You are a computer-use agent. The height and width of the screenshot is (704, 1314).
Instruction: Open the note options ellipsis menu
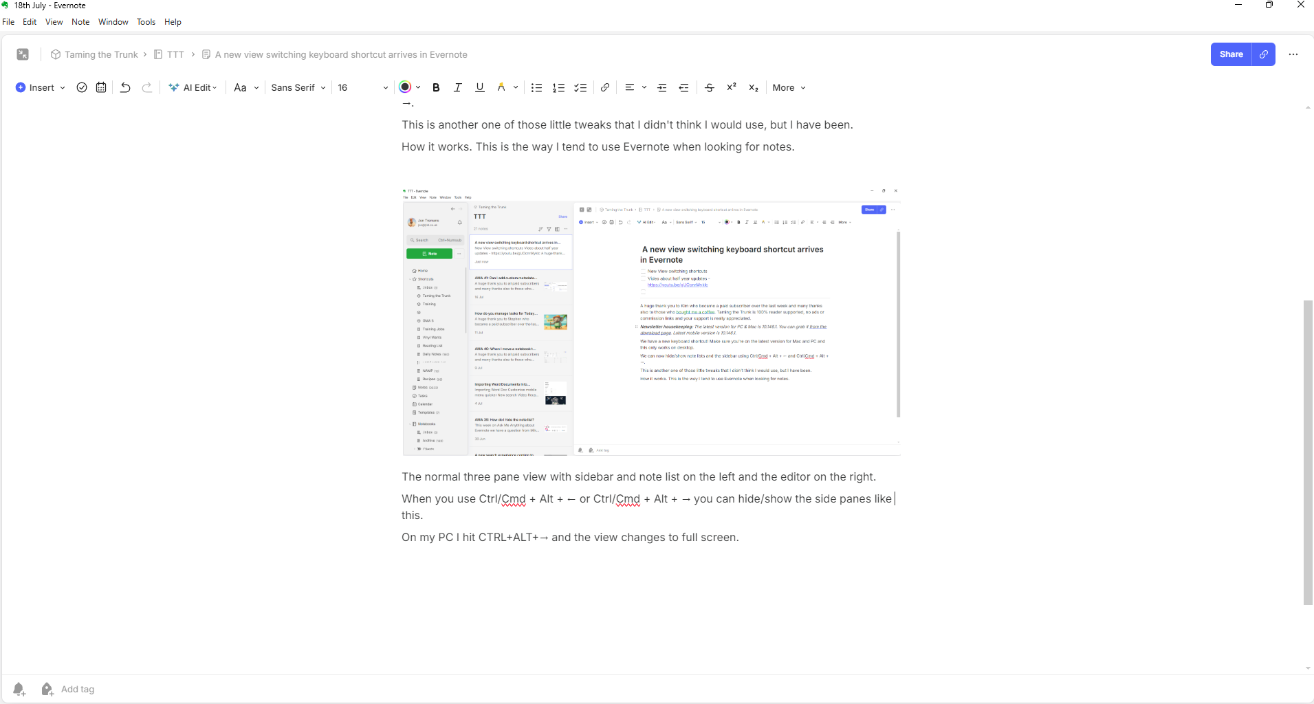click(x=1293, y=54)
